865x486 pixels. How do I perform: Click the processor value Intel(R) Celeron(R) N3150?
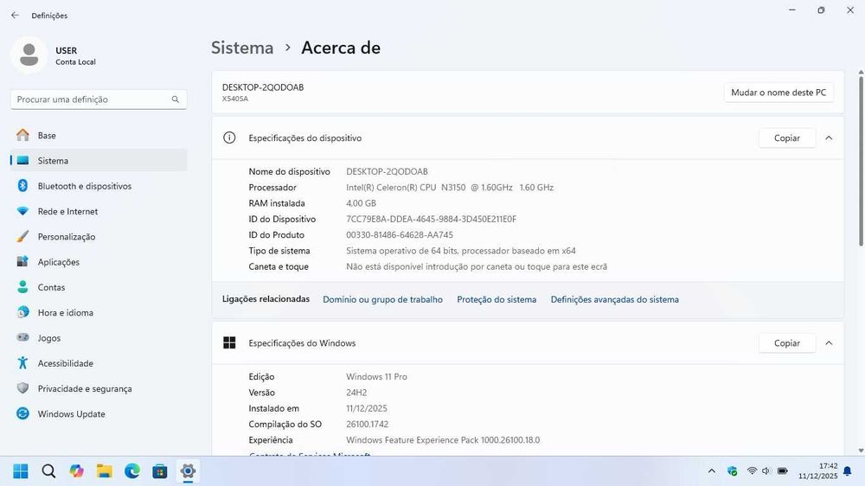pyautogui.click(x=450, y=188)
